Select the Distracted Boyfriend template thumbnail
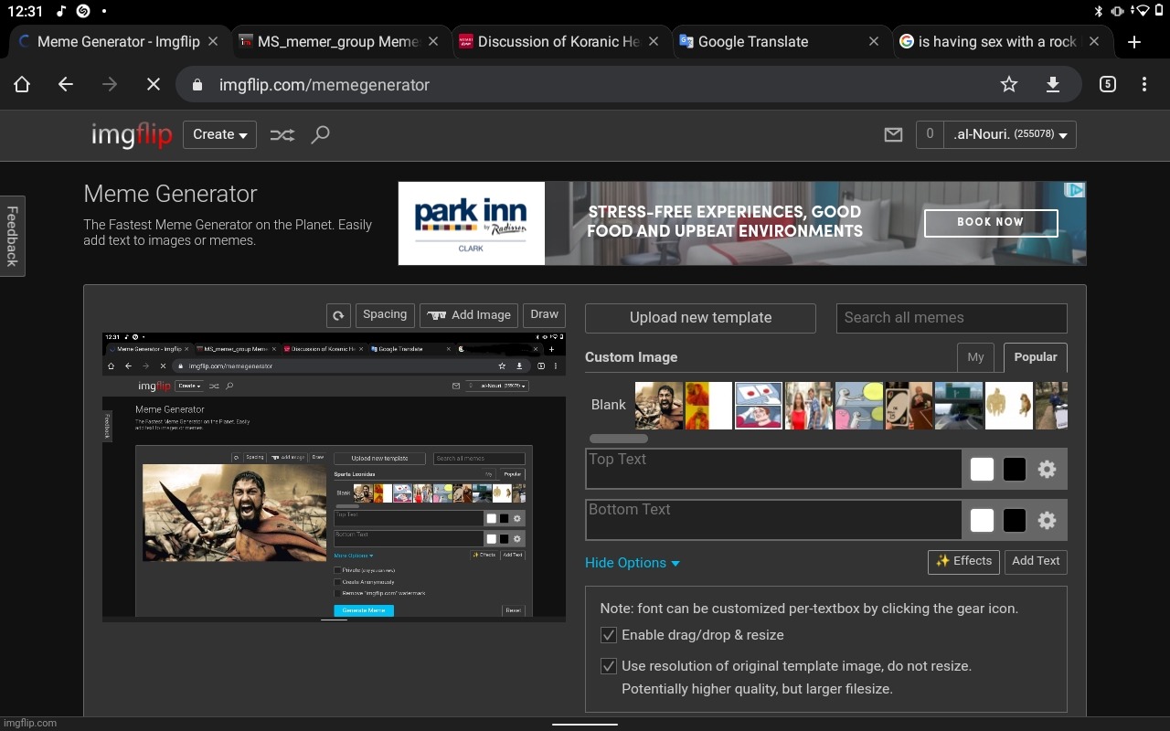 [808, 406]
